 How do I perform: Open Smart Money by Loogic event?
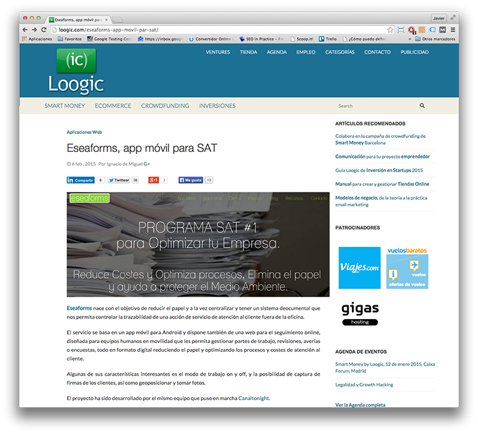click(x=385, y=367)
